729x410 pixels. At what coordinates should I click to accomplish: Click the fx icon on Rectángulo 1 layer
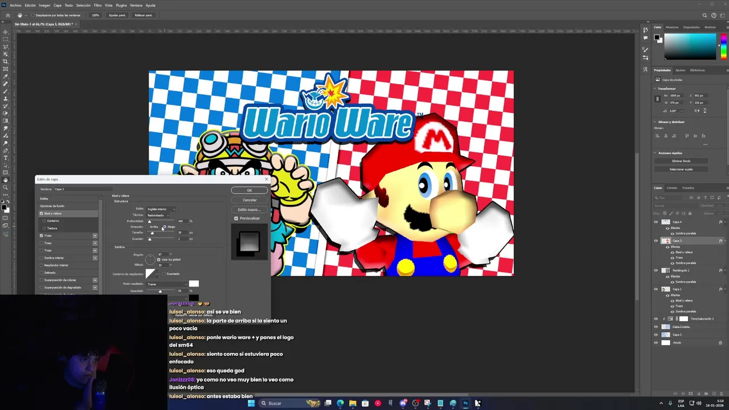tap(720, 270)
